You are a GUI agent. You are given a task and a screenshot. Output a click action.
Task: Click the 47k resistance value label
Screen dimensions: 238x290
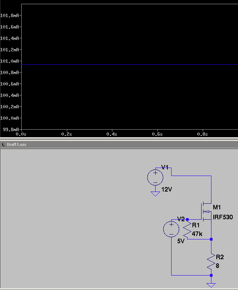(197, 234)
